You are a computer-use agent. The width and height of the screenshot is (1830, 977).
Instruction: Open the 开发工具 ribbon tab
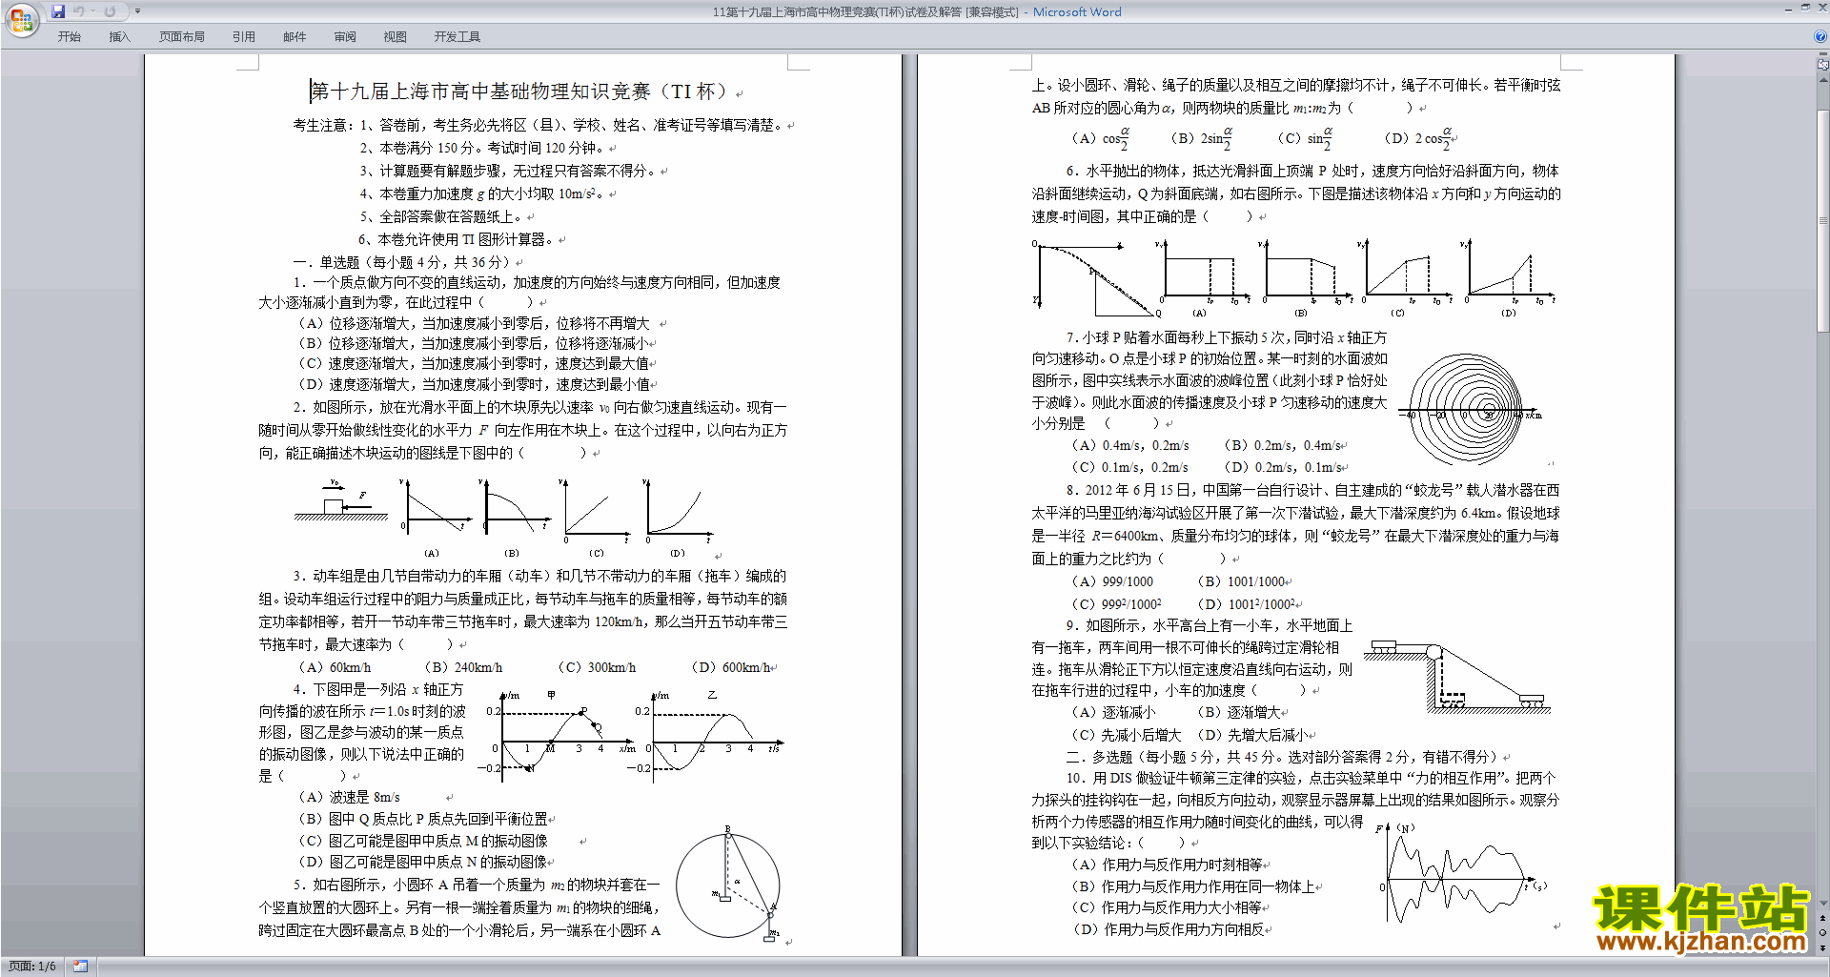(x=457, y=36)
